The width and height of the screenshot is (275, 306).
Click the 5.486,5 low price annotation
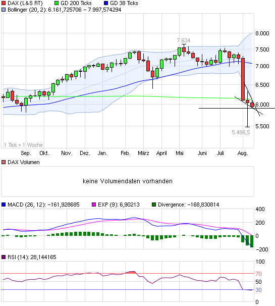241,132
